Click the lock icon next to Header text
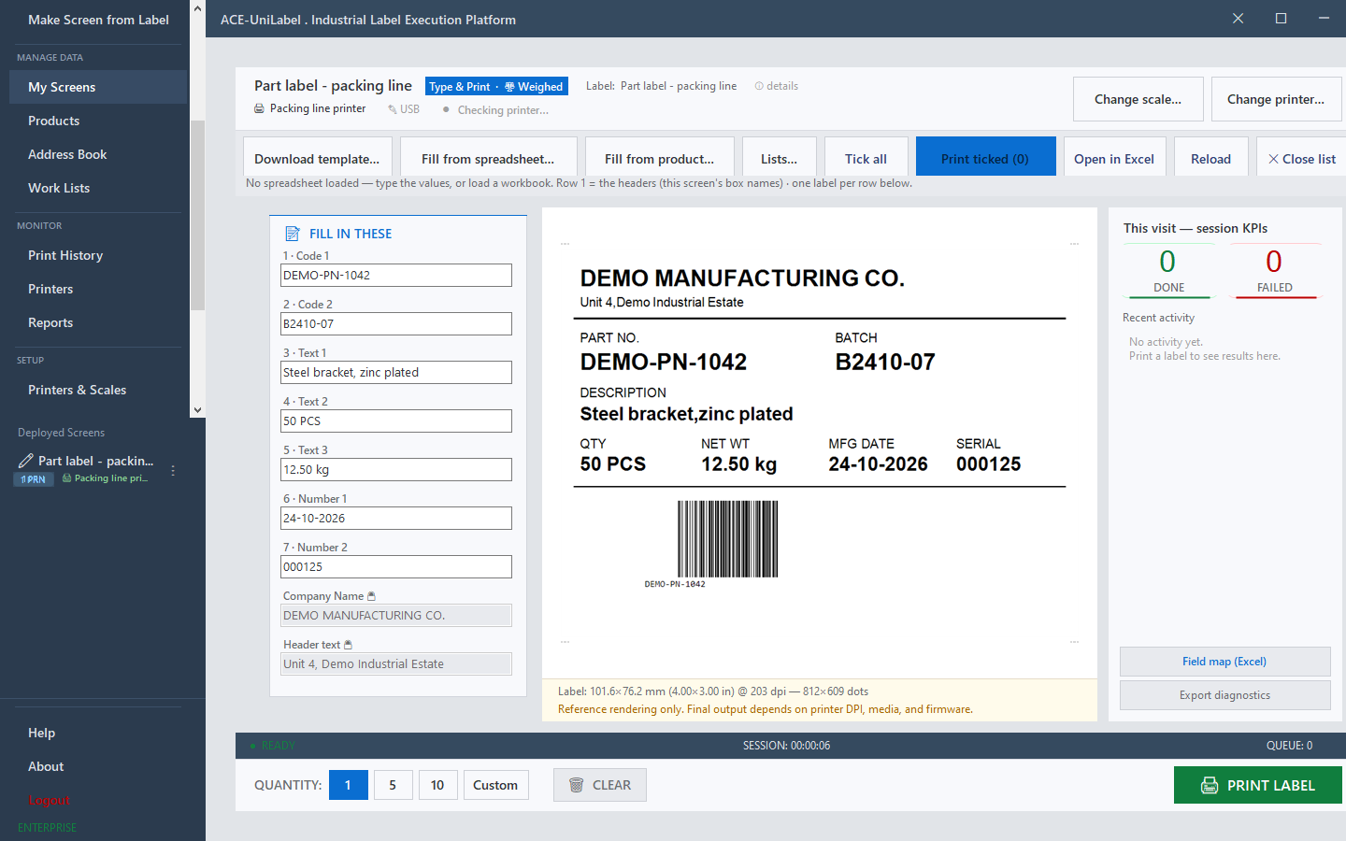 click(348, 645)
